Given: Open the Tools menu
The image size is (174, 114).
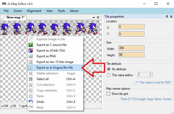Looking at the screenshot, I should click(x=61, y=11).
